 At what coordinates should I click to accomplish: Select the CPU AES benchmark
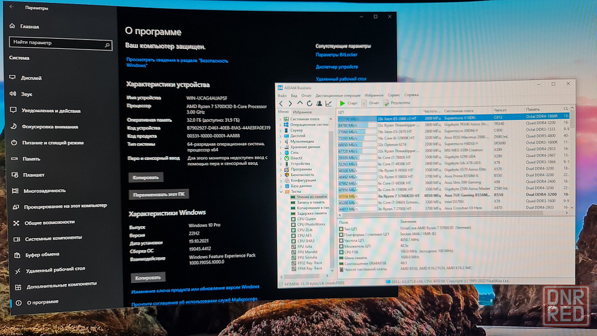pyautogui.click(x=301, y=235)
